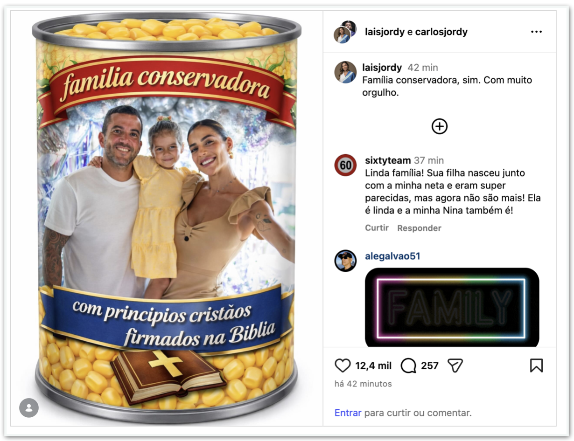Open comments via the speech bubble icon

408,365
